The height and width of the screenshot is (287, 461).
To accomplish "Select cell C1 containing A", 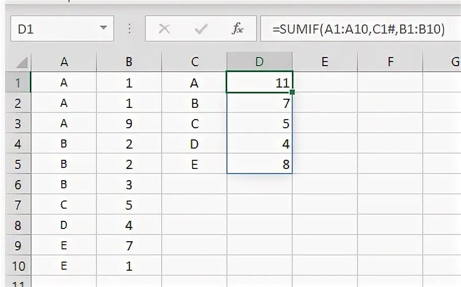I will pos(194,82).
